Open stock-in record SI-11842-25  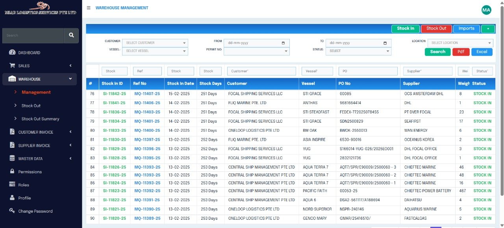click(114, 94)
